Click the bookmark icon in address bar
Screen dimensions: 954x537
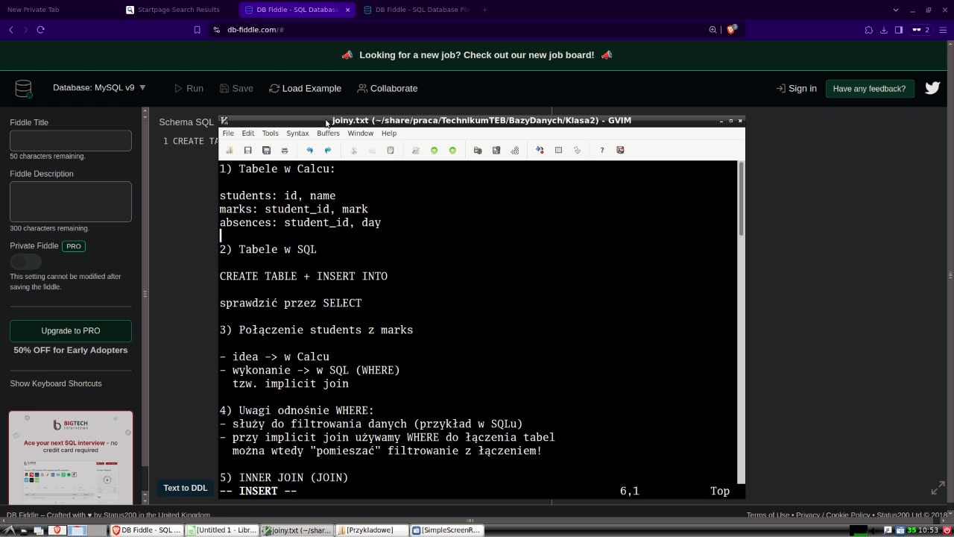[197, 30]
